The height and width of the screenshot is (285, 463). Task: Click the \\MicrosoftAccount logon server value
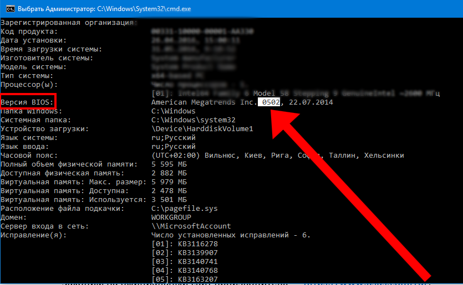pos(191,226)
